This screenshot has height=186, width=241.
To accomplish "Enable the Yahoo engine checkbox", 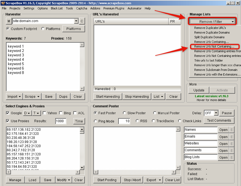I will tap(44, 113).
